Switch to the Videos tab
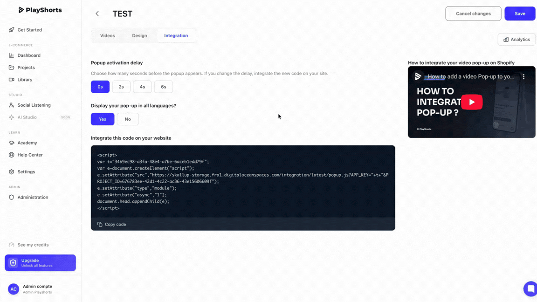 108,35
